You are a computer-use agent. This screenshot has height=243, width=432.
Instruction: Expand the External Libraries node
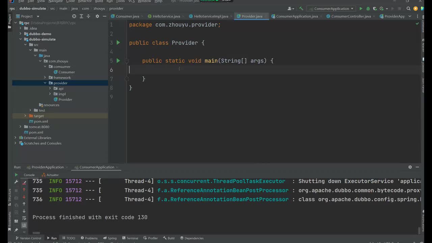tap(15, 138)
